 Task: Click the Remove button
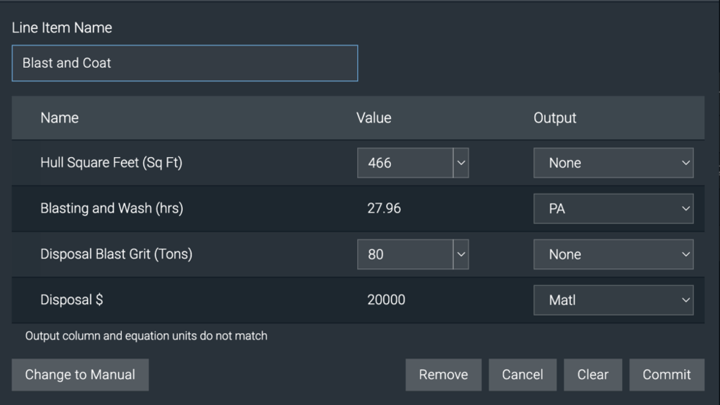444,375
